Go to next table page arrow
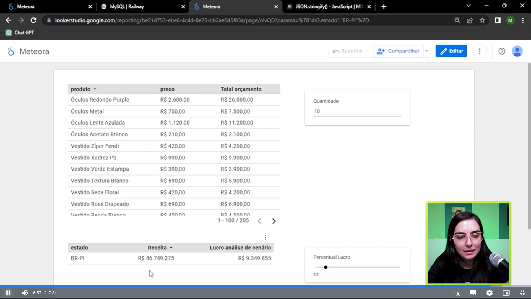 coord(274,221)
